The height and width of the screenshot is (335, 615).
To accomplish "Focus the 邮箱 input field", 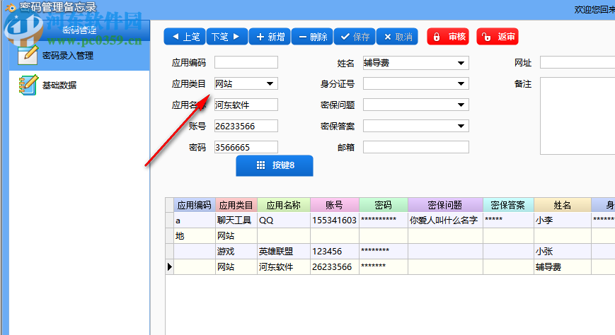I will click(x=416, y=147).
